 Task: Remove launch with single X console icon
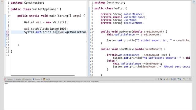point(158,79)
